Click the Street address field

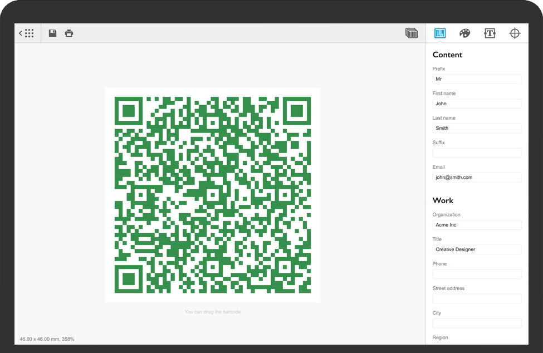click(x=477, y=298)
